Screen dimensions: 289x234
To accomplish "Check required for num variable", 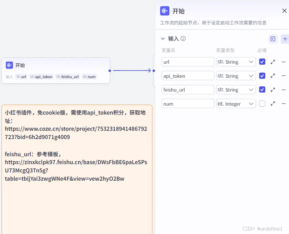I will 262,104.
